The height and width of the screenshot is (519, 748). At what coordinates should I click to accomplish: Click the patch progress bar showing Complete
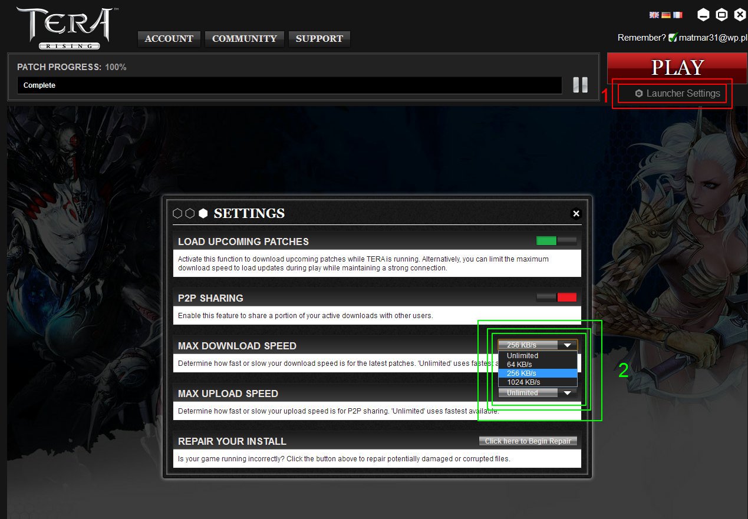[x=289, y=85]
